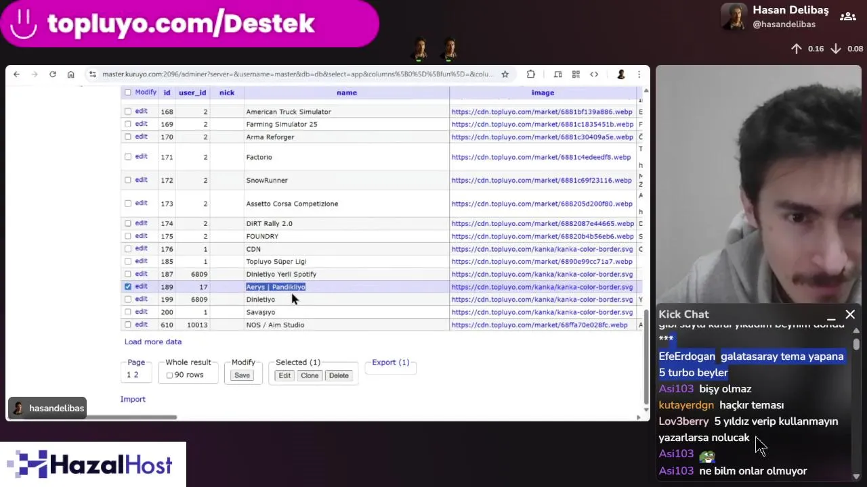
Task: Open the browser home page icon
Action: click(70, 74)
